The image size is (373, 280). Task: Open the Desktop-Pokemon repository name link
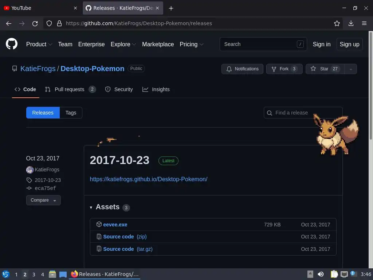click(92, 69)
